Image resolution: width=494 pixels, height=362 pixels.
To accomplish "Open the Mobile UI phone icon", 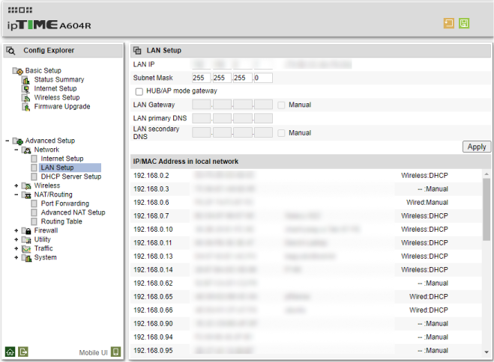I will (115, 351).
